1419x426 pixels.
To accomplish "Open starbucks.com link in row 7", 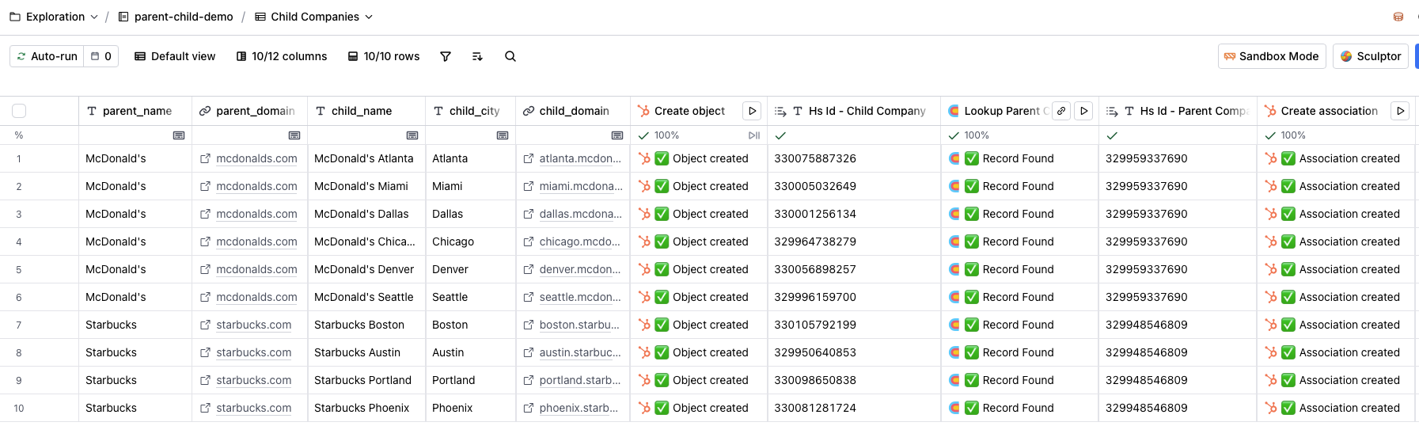I will 253,325.
